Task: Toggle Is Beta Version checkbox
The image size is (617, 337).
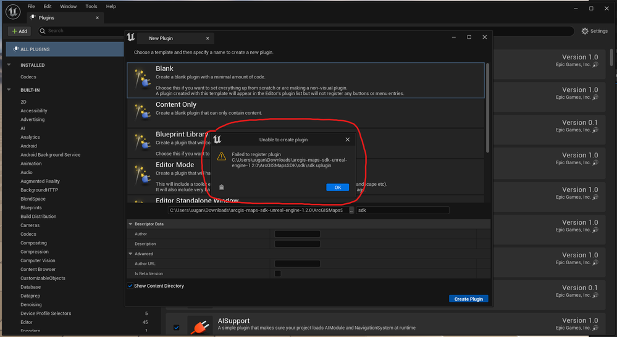Action: coord(277,273)
